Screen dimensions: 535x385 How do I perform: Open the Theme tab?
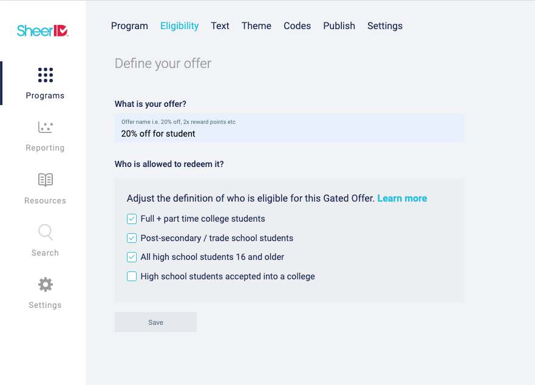[256, 26]
